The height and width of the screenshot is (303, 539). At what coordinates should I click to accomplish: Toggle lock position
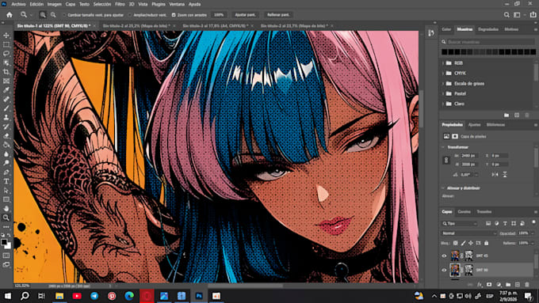(471, 243)
